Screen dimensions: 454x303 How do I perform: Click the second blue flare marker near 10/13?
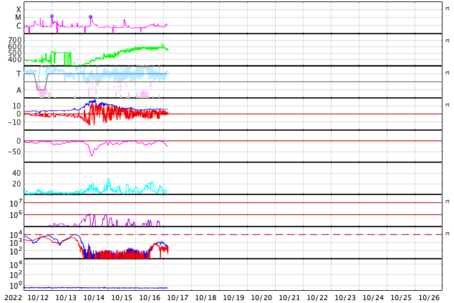(91, 17)
